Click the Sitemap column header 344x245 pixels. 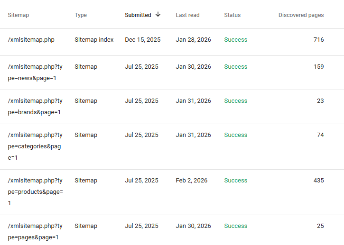pyautogui.click(x=19, y=15)
